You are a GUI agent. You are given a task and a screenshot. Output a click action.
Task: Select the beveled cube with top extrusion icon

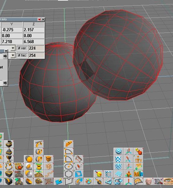9,144
